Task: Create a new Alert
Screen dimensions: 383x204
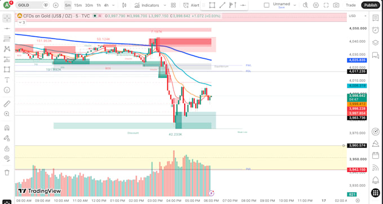Action: [x=191, y=5]
